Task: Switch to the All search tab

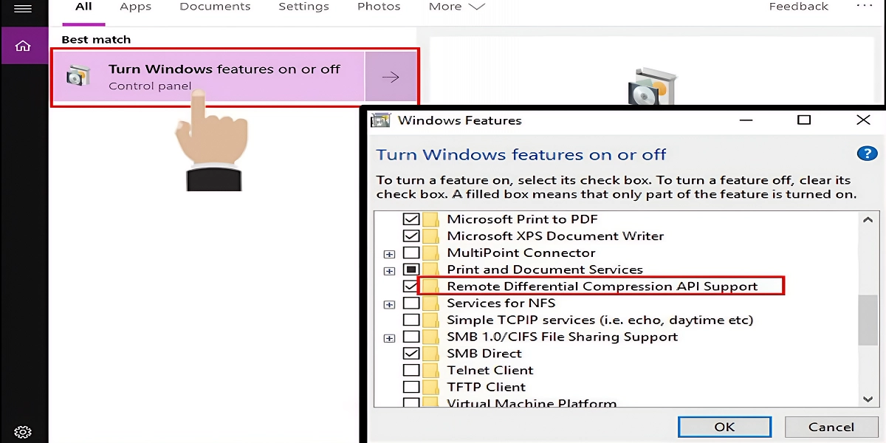Action: click(83, 7)
